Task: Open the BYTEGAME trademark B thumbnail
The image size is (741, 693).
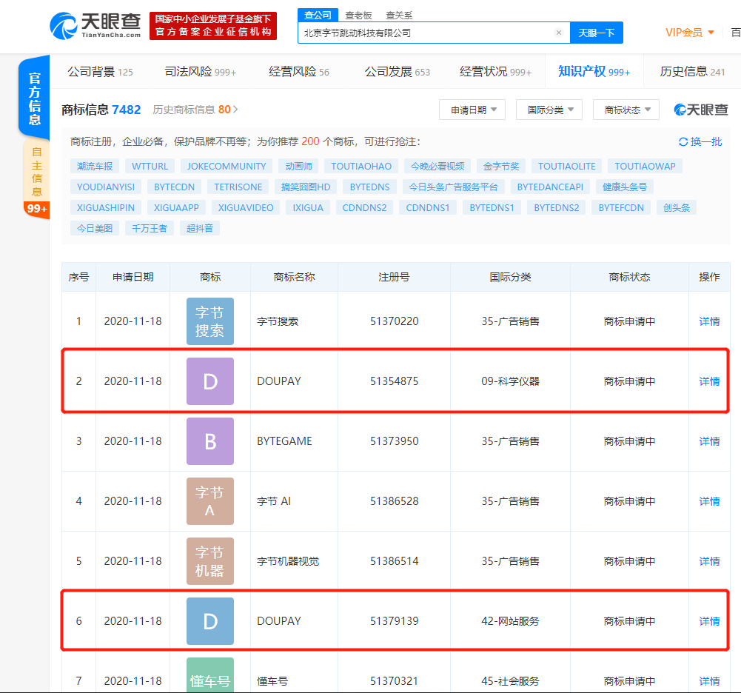Action: click(x=209, y=441)
